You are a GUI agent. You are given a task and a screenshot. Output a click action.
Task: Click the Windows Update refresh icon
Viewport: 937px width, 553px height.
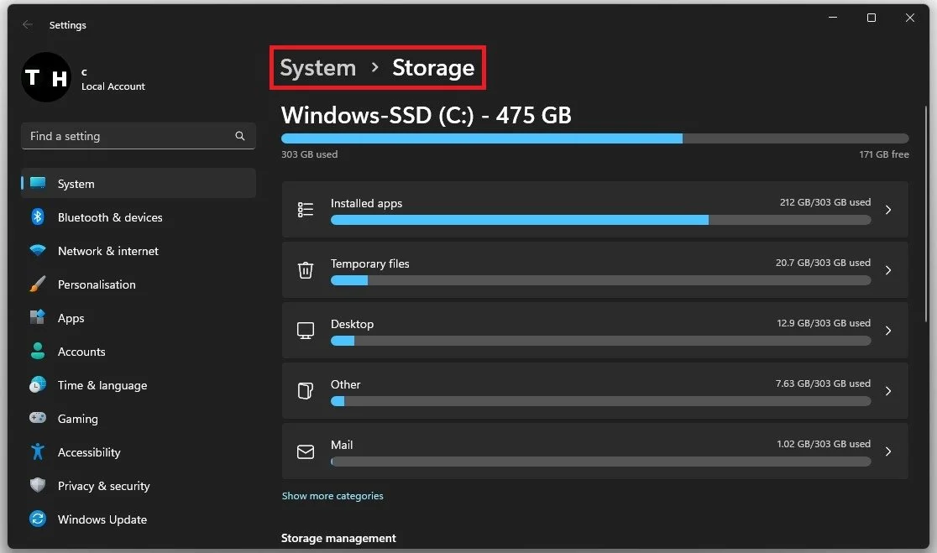[38, 519]
